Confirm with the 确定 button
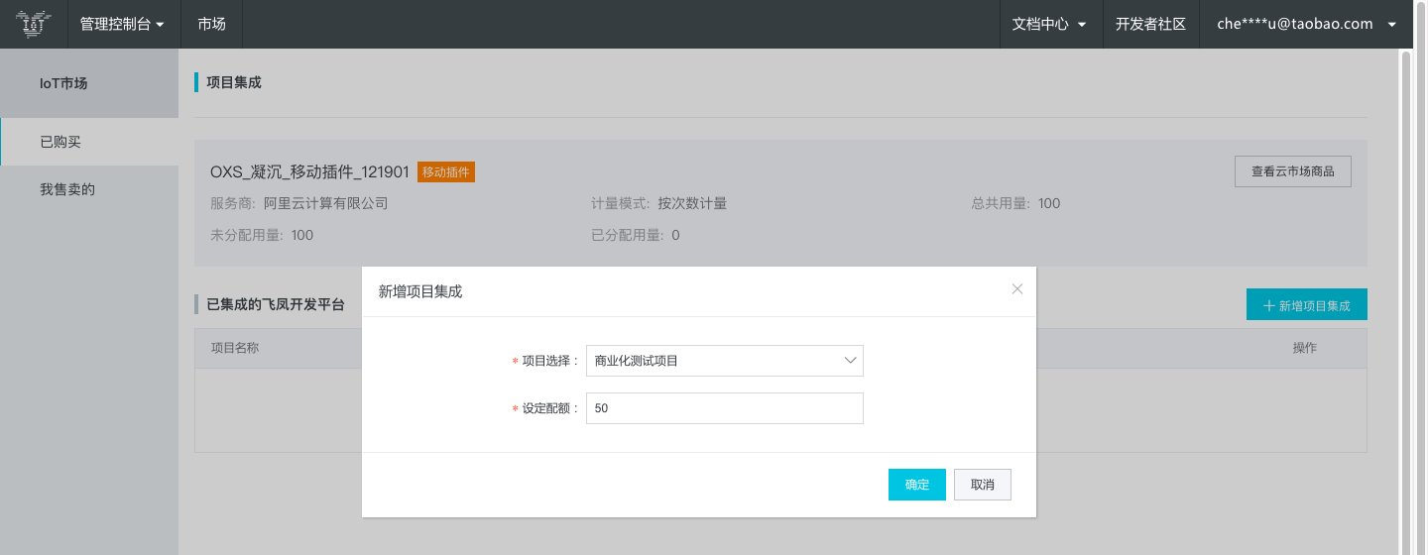This screenshot has height=555, width=1428. click(917, 485)
